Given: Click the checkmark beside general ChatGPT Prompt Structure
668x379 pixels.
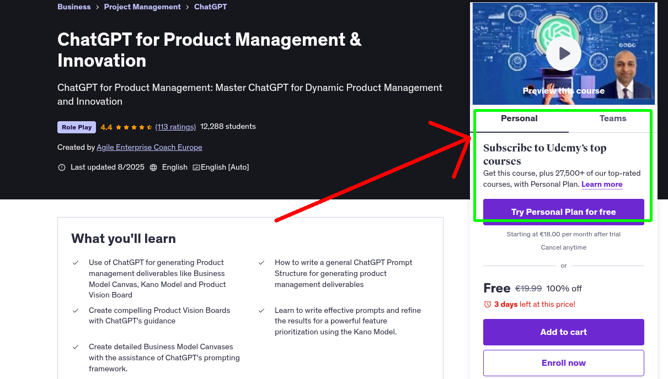Looking at the screenshot, I should [261, 263].
